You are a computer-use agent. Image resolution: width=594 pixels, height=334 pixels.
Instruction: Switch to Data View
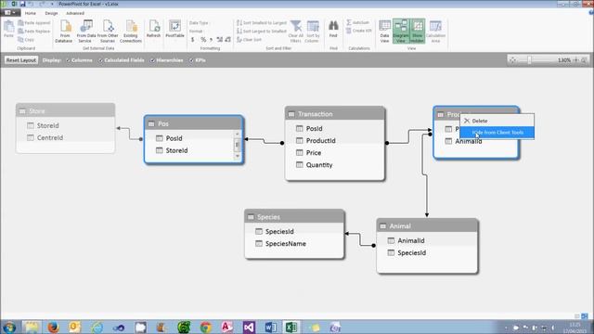pyautogui.click(x=384, y=31)
